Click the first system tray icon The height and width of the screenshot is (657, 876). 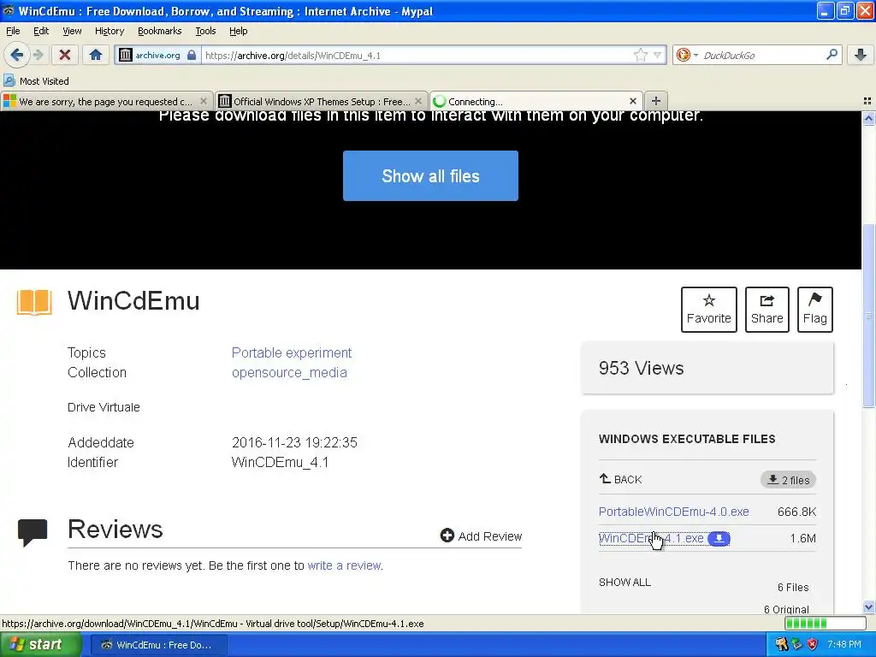(781, 644)
